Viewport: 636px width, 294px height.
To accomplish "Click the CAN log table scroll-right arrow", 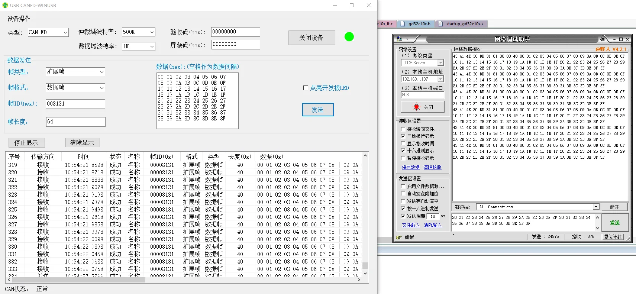I will tap(359, 280).
